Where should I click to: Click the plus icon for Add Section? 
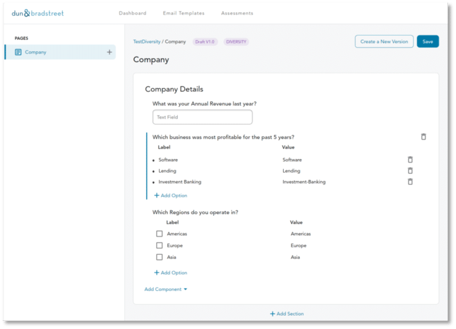(x=273, y=314)
